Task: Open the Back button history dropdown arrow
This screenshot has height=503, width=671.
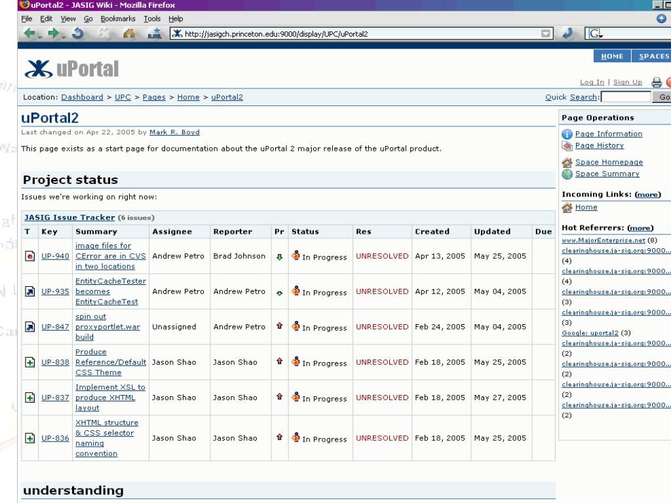Action: 40,36
